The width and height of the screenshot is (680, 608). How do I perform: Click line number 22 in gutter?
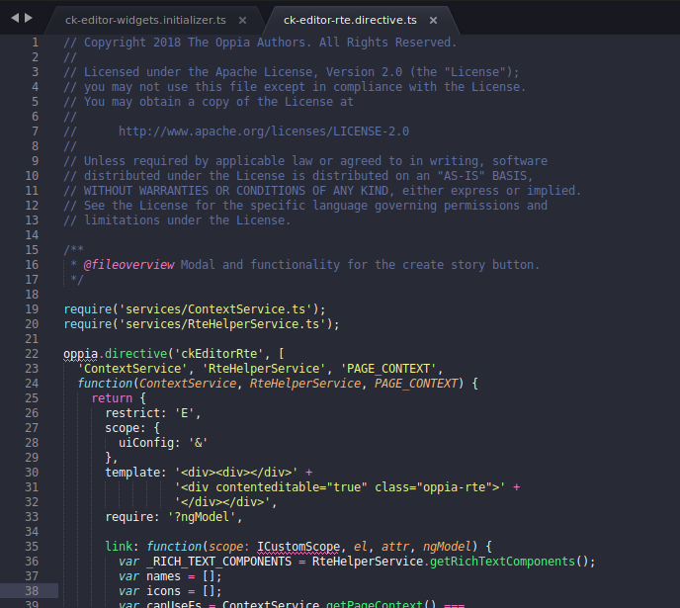point(32,354)
